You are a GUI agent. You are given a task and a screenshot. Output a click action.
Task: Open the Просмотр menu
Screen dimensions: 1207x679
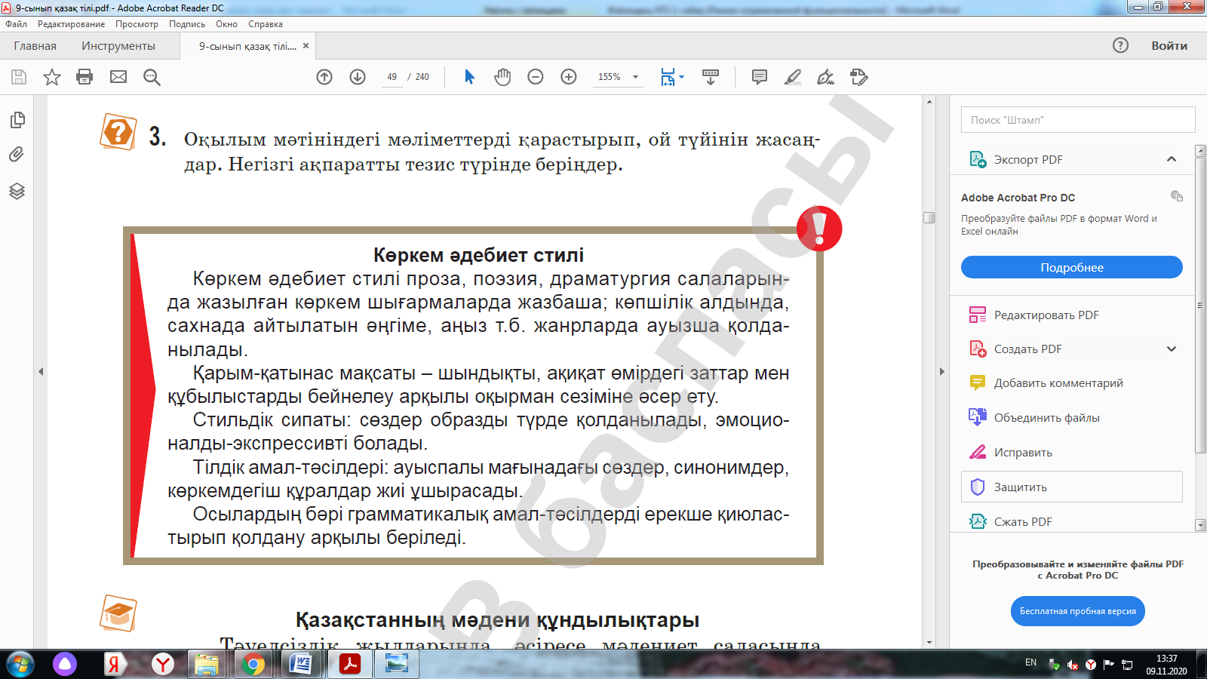click(x=137, y=24)
